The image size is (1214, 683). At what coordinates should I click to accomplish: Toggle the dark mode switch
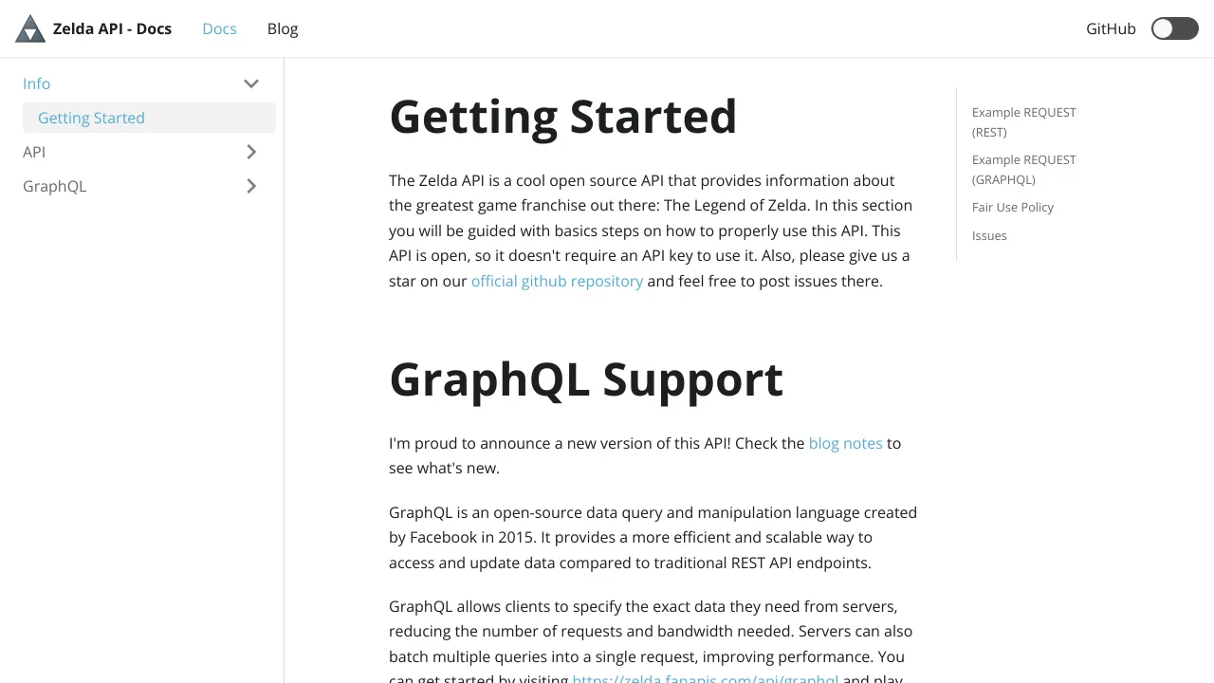point(1175,28)
